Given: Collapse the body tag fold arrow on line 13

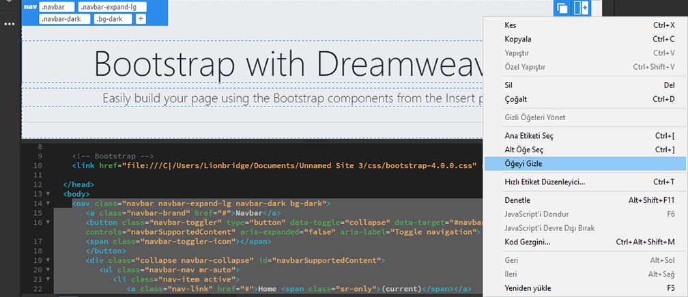Looking at the screenshot, I should coord(48,194).
